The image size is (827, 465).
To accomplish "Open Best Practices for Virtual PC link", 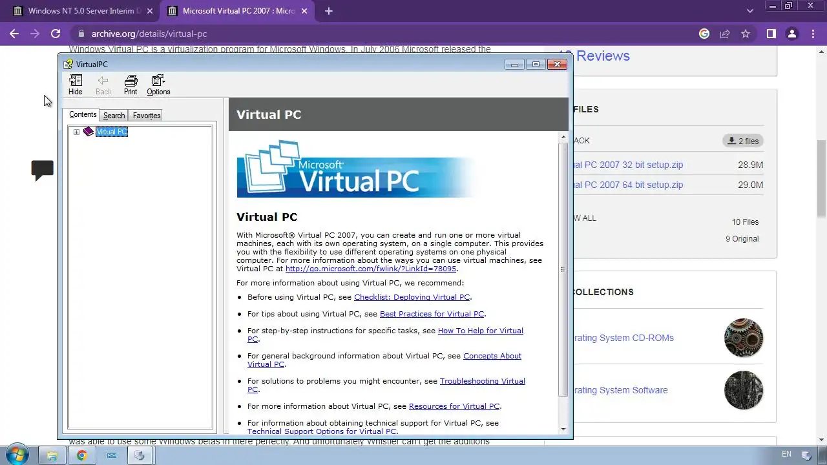I will (432, 314).
